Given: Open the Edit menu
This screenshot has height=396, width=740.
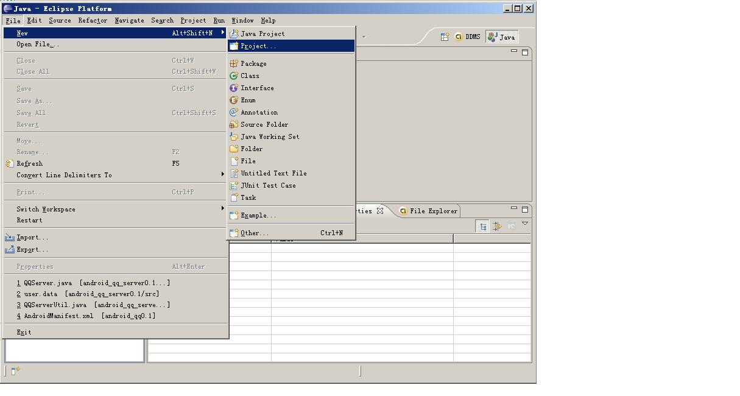Looking at the screenshot, I should [34, 20].
